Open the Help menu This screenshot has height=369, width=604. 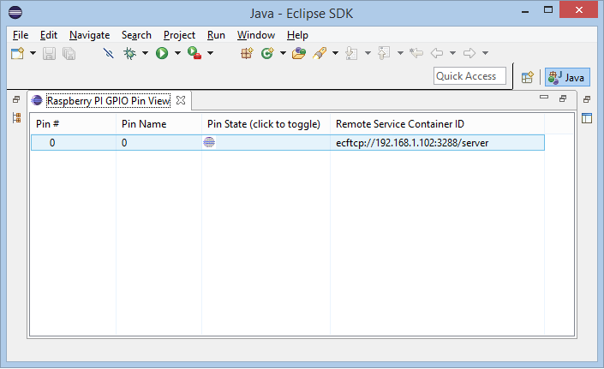point(297,35)
